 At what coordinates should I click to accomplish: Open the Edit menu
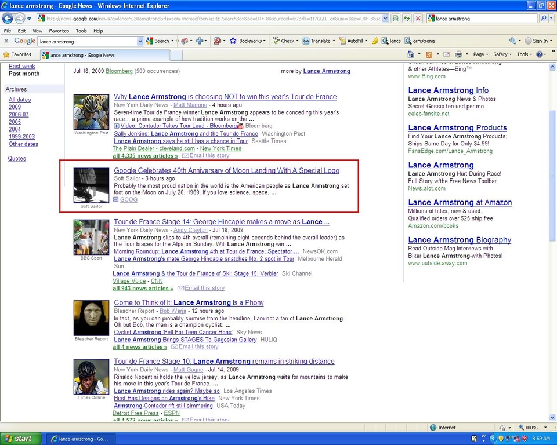point(21,31)
